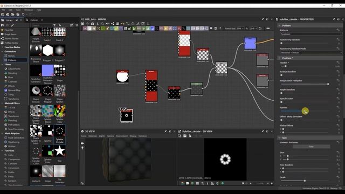Open the Environment menu in 3D View
345x194 pixels.
[122, 136]
